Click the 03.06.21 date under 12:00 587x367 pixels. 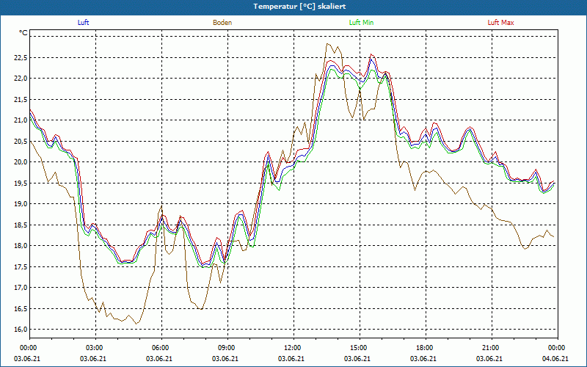pos(291,358)
